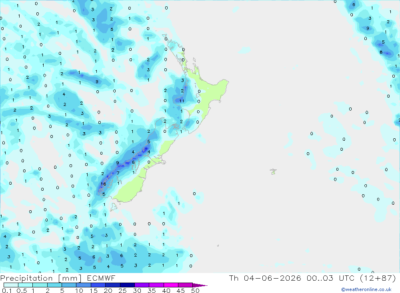Click the "(12+87)" forecast offset label

pos(378,278)
